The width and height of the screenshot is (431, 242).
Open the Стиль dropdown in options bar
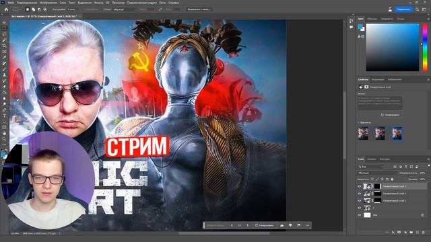coord(125,9)
